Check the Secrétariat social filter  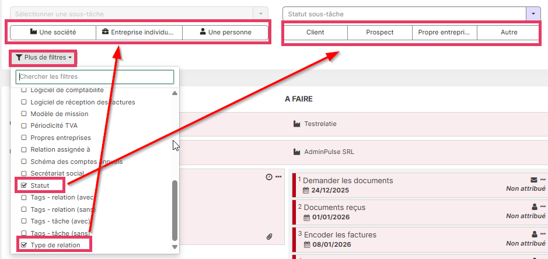(x=24, y=173)
